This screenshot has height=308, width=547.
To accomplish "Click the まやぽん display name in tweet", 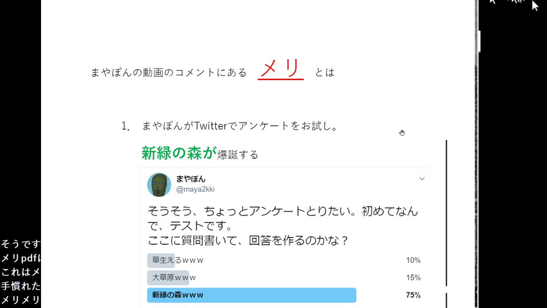I will pyautogui.click(x=190, y=179).
